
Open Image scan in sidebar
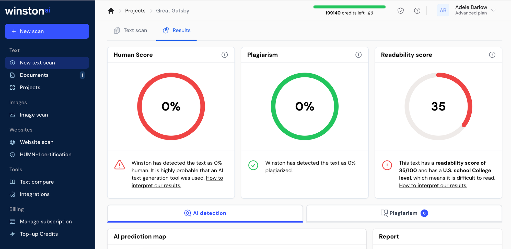pos(47,115)
